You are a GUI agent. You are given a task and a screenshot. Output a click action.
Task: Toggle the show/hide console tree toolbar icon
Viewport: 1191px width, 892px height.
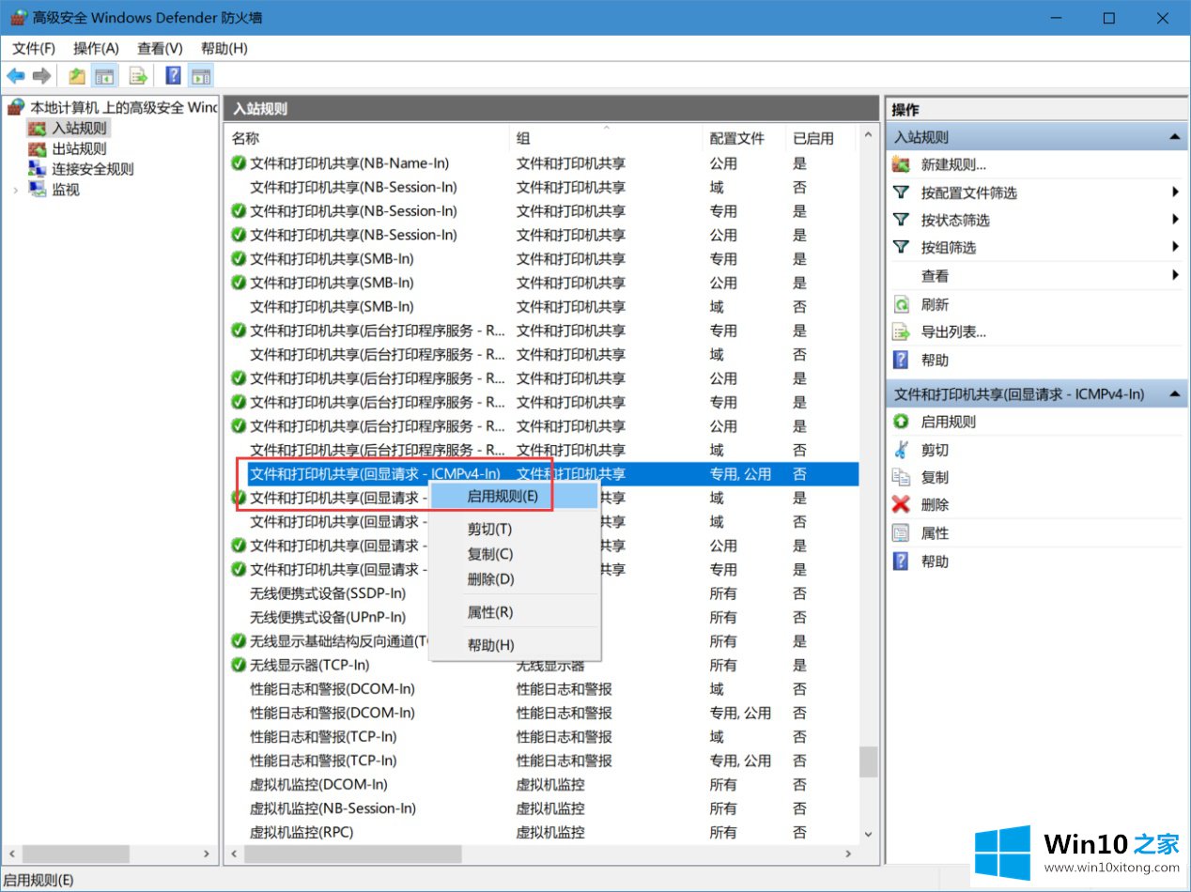pos(104,76)
